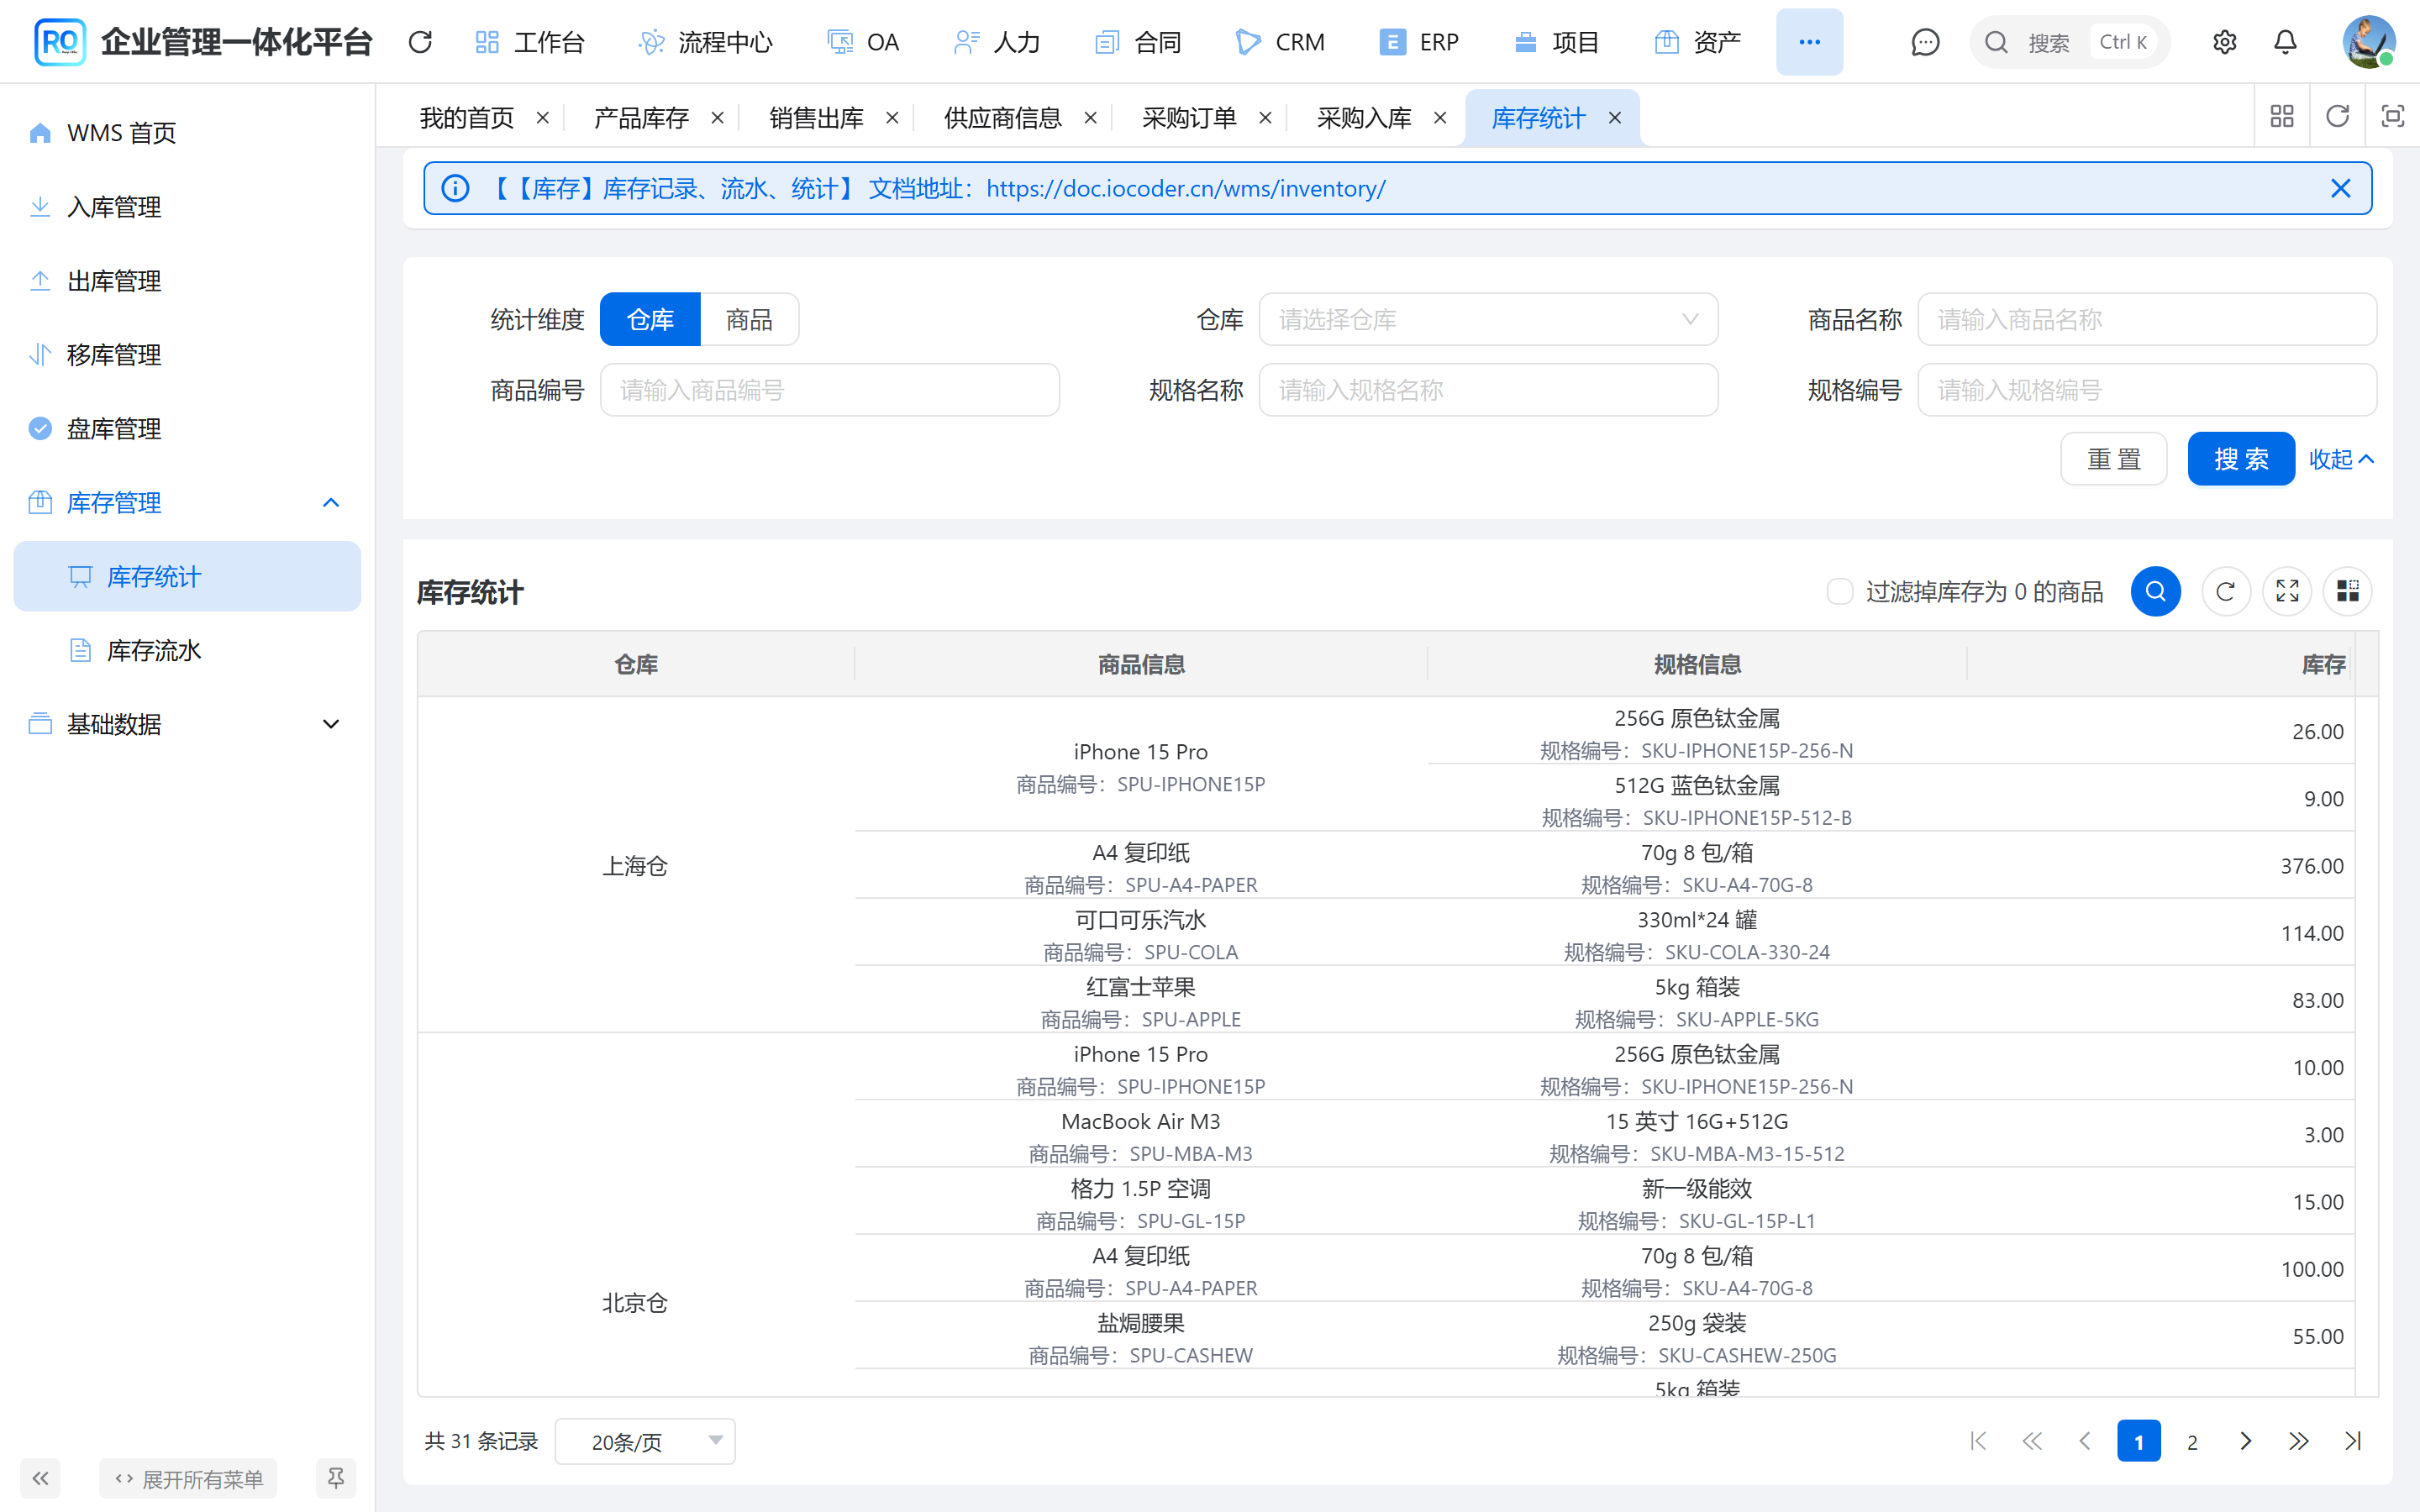Screen dimensions: 2420x1512
Task: Open the more modules ellipsis button
Action: [1809, 42]
